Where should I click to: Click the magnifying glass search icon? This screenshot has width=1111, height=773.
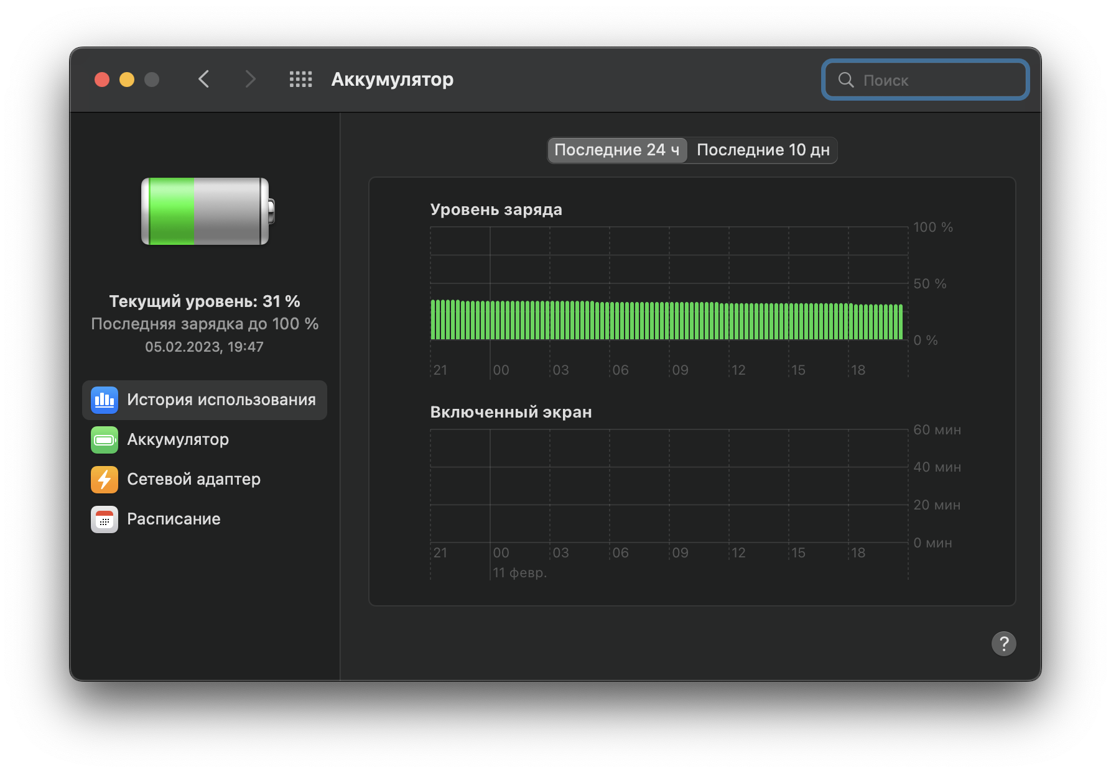(845, 80)
